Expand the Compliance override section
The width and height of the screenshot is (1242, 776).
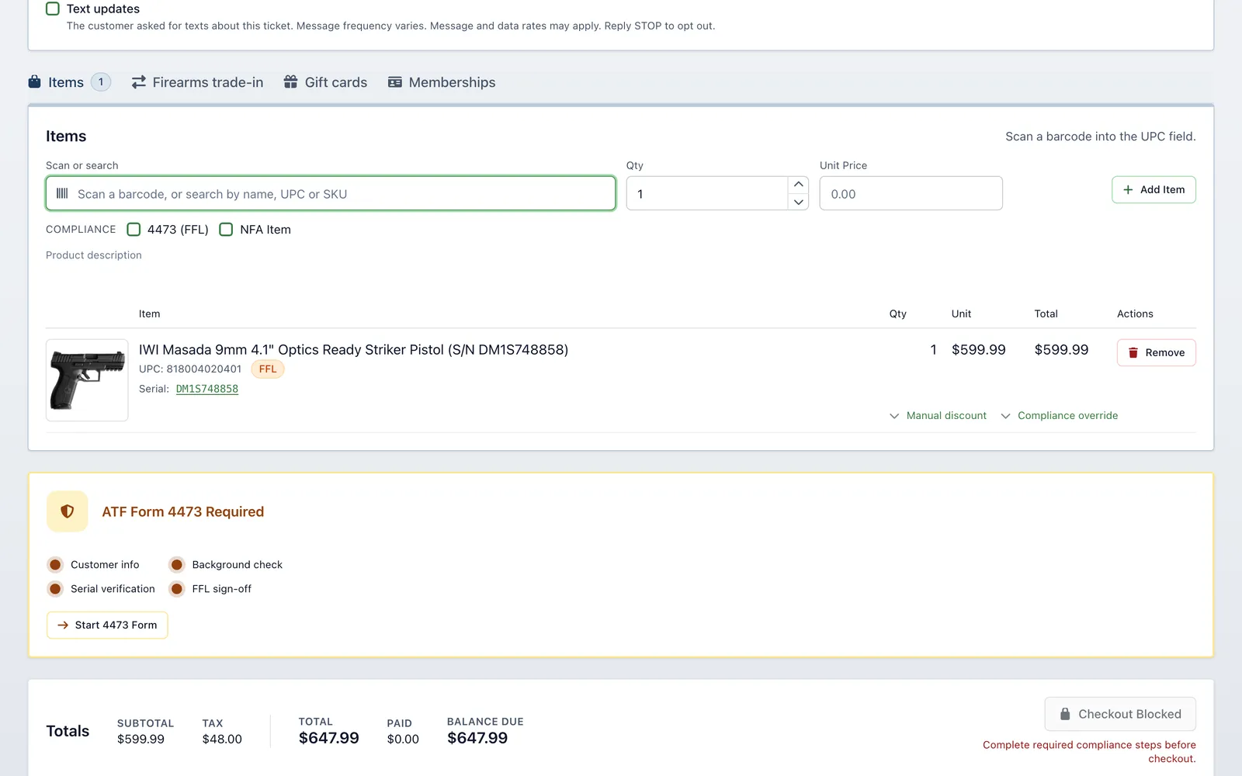pos(1060,416)
